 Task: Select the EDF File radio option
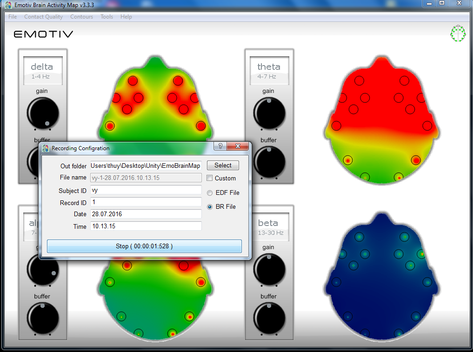point(210,193)
